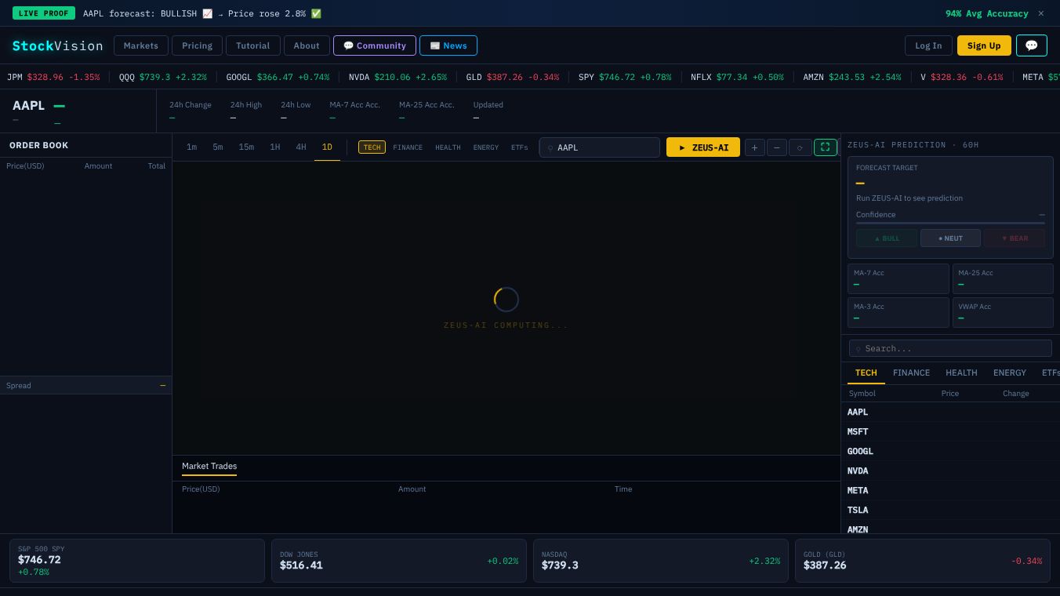
Task: Select the BEAR sentiment option
Action: [1015, 238]
